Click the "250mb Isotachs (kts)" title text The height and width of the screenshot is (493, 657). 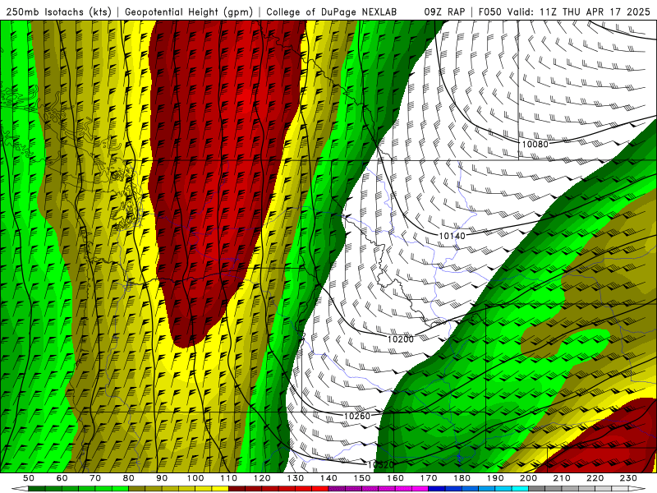pos(58,12)
